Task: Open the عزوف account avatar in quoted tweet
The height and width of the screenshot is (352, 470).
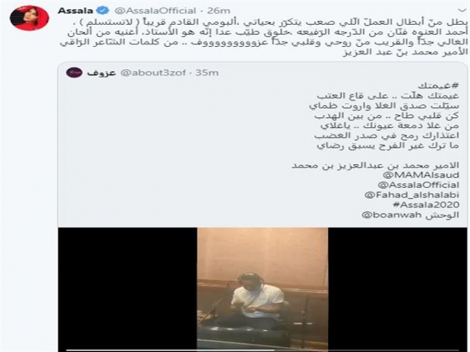Action: point(74,72)
